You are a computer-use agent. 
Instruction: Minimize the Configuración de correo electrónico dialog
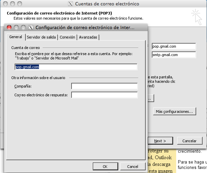[16, 28]
